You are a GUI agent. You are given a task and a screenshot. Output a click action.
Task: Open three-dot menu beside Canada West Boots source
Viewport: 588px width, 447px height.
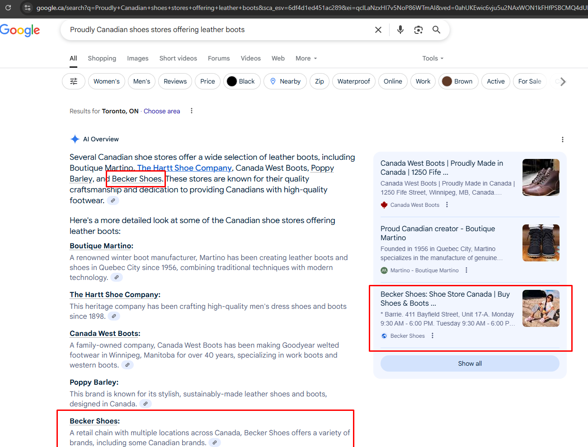447,205
